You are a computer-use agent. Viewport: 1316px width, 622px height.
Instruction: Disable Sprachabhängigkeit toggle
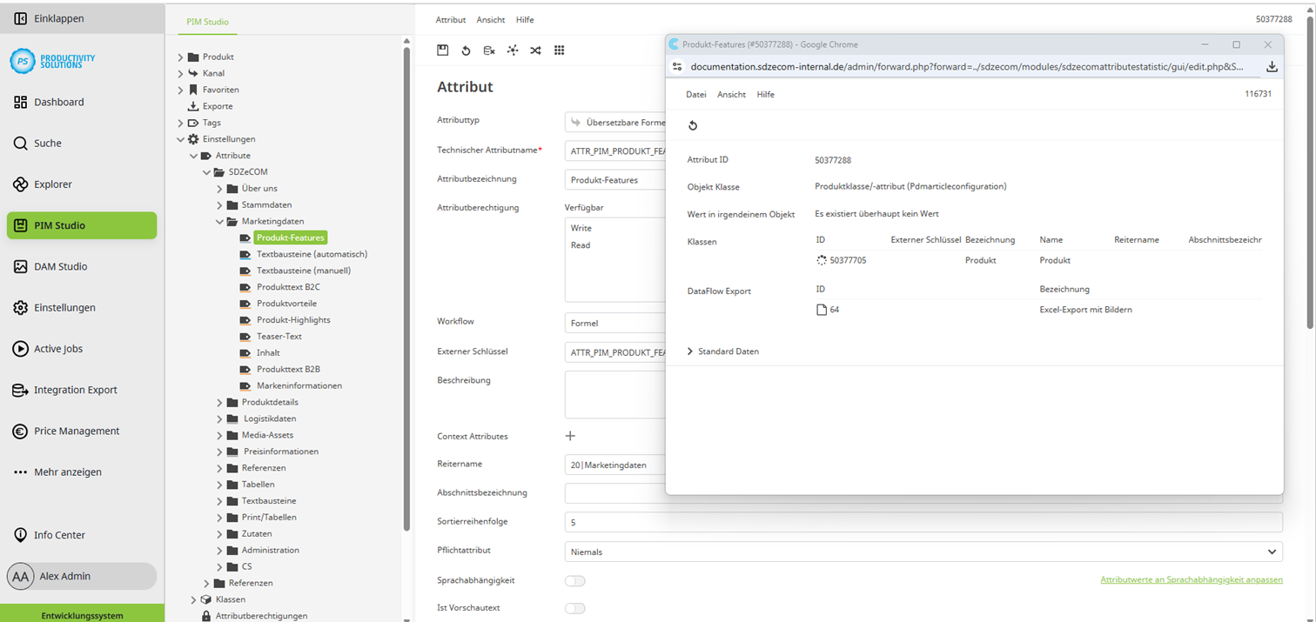[x=574, y=580]
